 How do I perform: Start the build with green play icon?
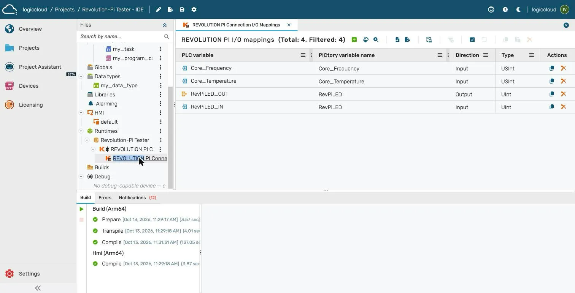[81, 209]
